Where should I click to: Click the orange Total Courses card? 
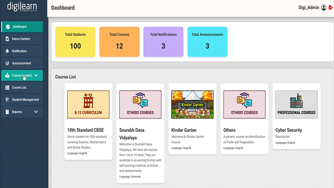119,42
